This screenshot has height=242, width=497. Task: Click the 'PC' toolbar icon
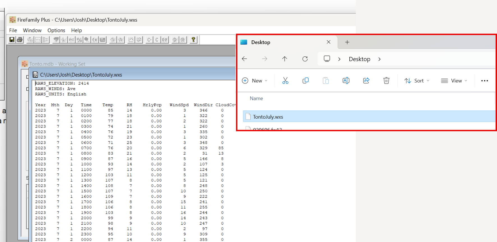click(72, 40)
